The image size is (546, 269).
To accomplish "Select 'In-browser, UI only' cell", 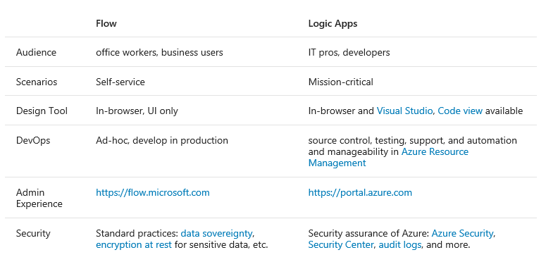I will [137, 111].
